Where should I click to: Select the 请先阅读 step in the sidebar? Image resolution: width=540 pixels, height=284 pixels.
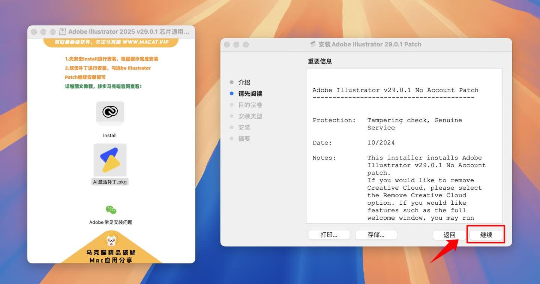(250, 94)
